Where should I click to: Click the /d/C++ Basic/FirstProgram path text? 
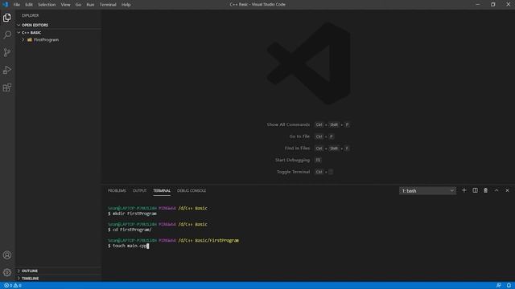[208, 241]
